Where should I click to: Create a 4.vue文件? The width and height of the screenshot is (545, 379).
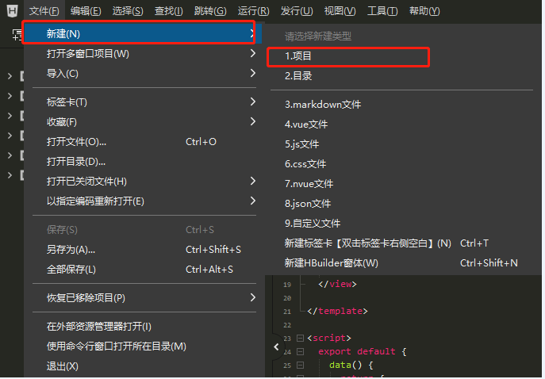point(306,124)
